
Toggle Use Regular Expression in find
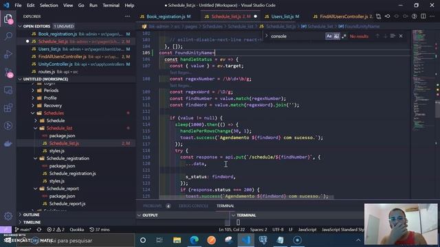(344, 36)
